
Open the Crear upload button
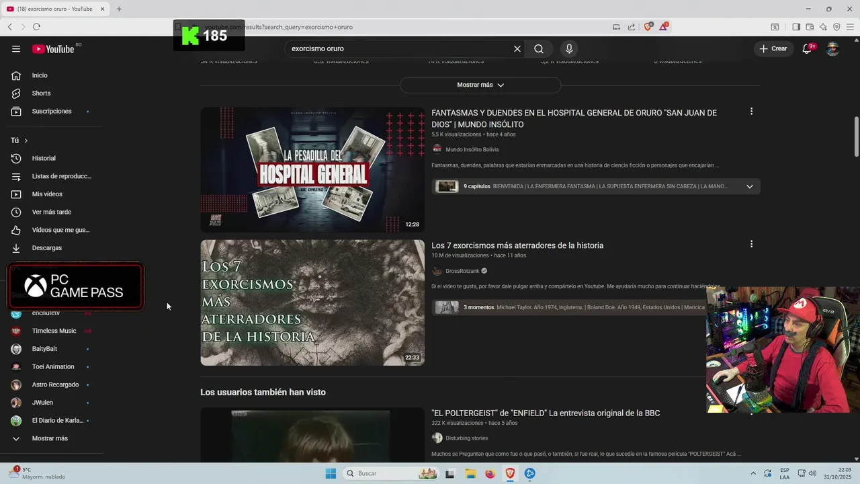pos(773,49)
